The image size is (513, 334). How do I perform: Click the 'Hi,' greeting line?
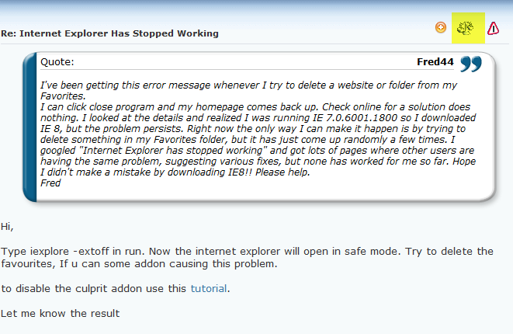7,227
